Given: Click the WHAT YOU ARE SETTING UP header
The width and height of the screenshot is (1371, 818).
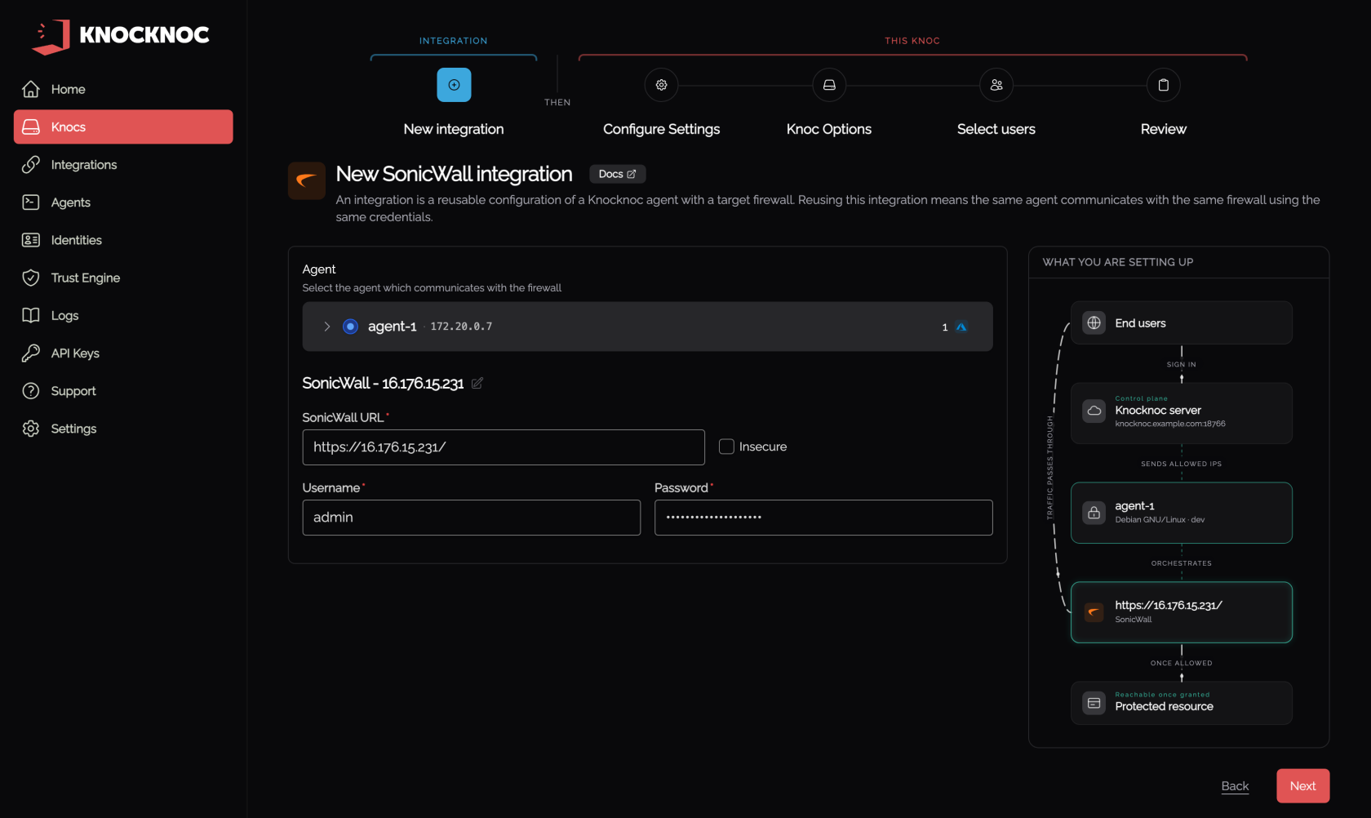Looking at the screenshot, I should pos(1118,262).
